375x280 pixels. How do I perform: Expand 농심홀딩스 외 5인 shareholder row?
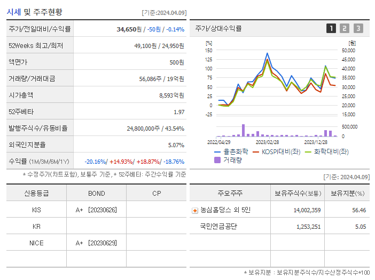point(195,211)
